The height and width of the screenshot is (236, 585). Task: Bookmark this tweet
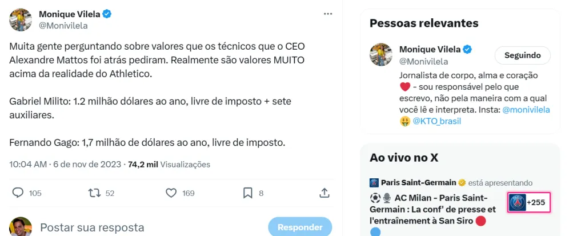tap(247, 193)
